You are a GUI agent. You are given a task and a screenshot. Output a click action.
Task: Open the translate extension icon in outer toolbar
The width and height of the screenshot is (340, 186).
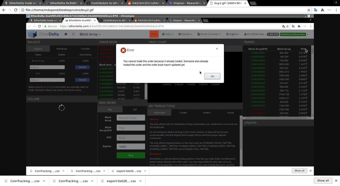point(316,10)
